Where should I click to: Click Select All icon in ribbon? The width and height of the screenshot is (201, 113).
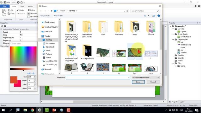click(29, 13)
